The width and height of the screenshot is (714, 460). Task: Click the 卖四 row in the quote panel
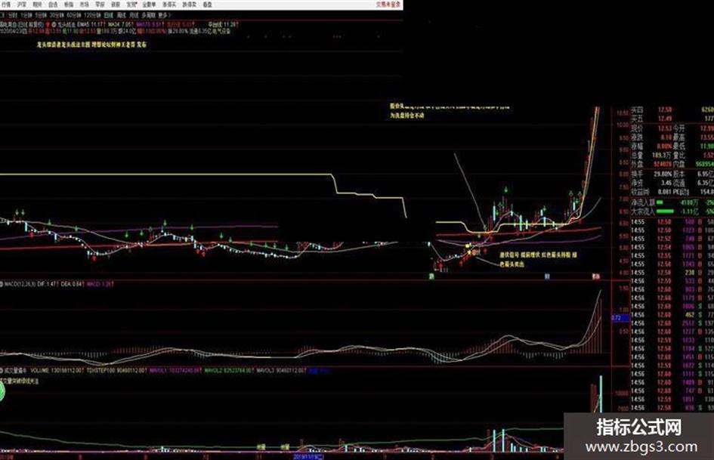672,110
